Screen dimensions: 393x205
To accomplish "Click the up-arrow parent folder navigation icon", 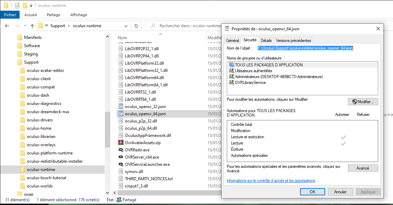I will click(x=32, y=26).
